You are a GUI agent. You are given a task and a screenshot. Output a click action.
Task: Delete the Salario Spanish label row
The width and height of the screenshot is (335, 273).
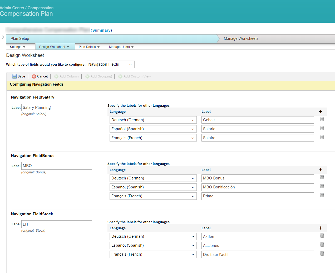point(322,128)
